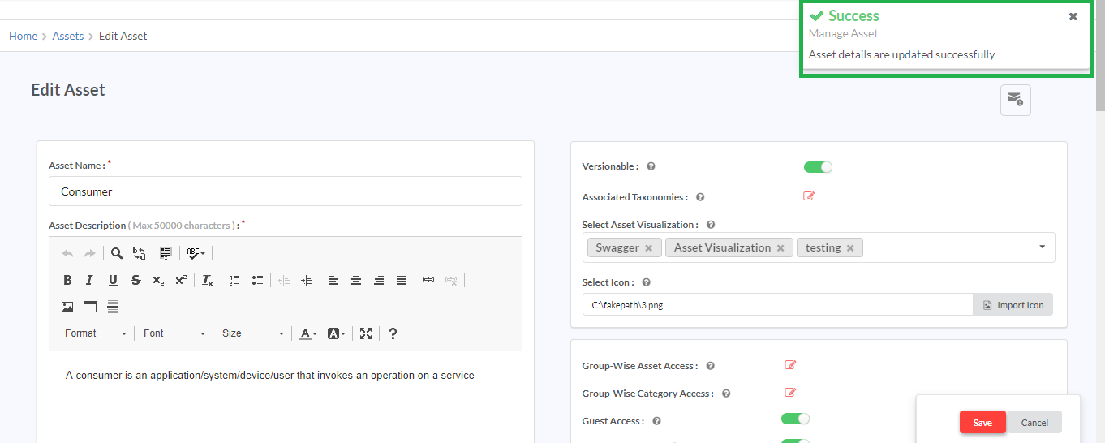Viewport: 1105px width, 443px height.
Task: Open the Replace tool in editor
Action: click(x=140, y=253)
